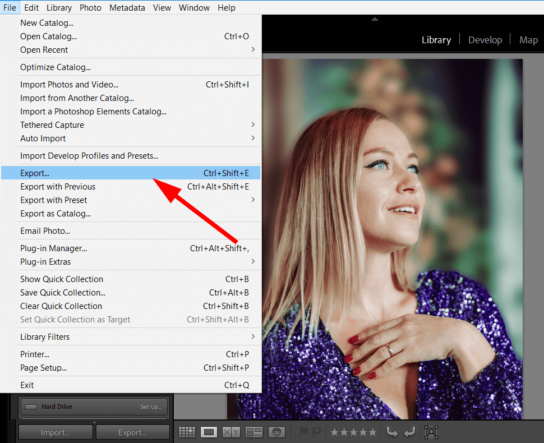Choose Open Catalog menu item
The image size is (544, 443).
[131, 36]
